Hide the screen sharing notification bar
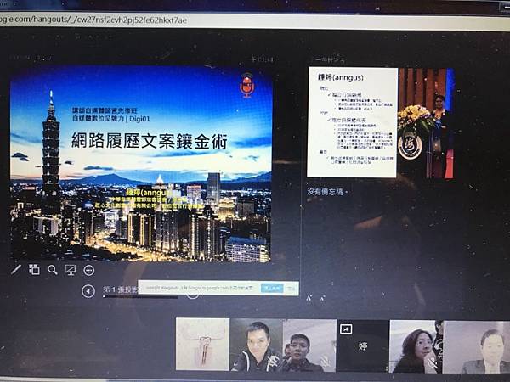510x382 pixels. (x=291, y=289)
